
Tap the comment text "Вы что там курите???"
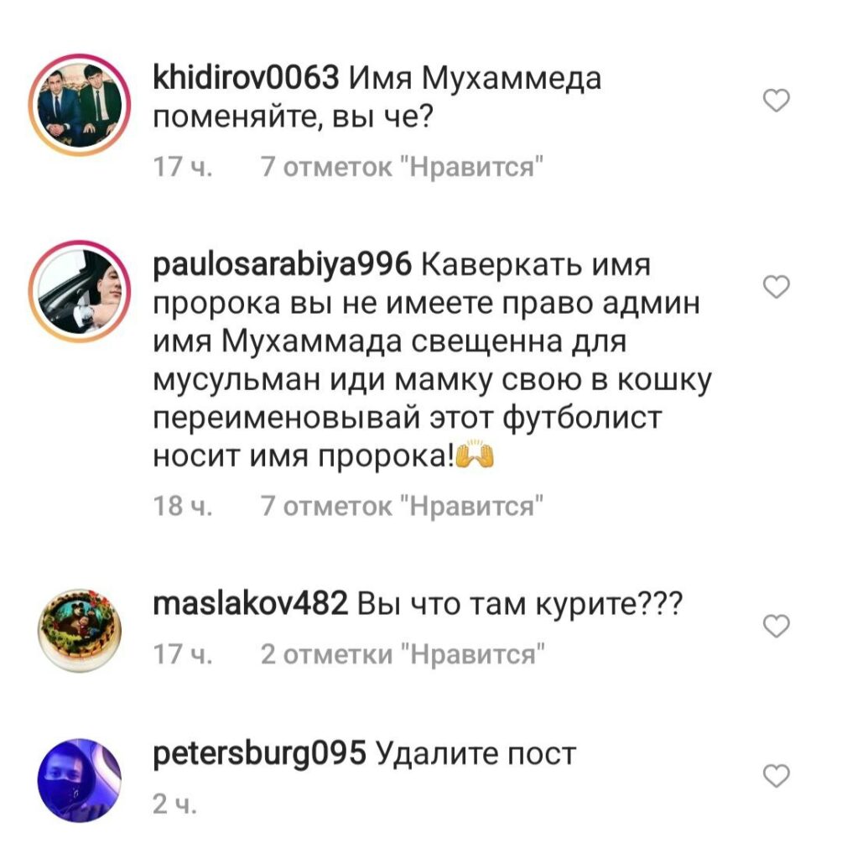click(x=520, y=605)
